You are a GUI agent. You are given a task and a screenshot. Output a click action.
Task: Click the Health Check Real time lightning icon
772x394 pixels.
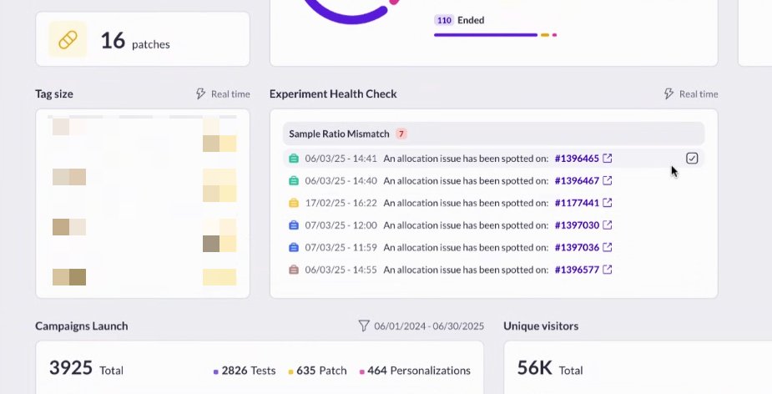(x=669, y=93)
